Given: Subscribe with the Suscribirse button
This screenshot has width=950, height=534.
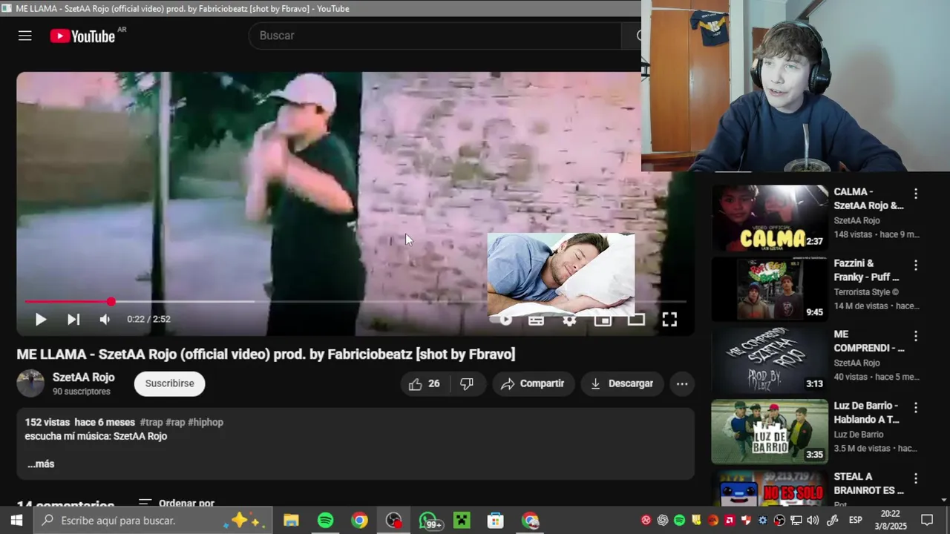Looking at the screenshot, I should click(x=169, y=383).
